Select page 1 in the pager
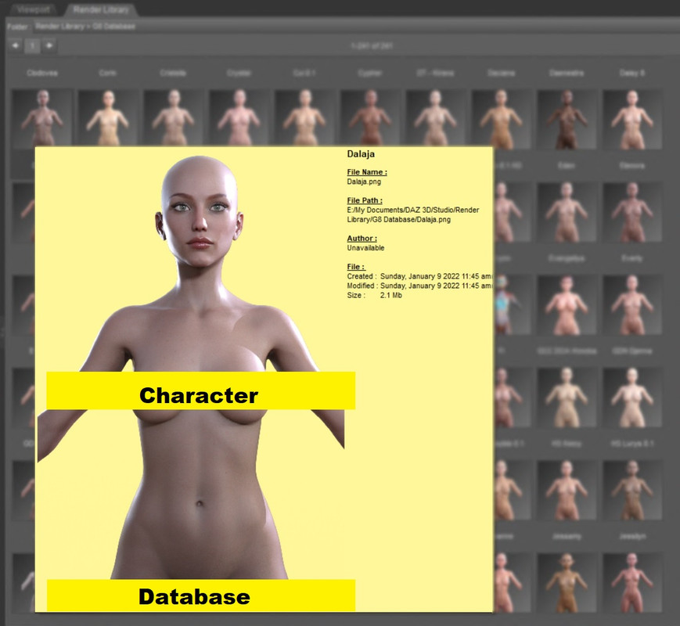 click(33, 45)
